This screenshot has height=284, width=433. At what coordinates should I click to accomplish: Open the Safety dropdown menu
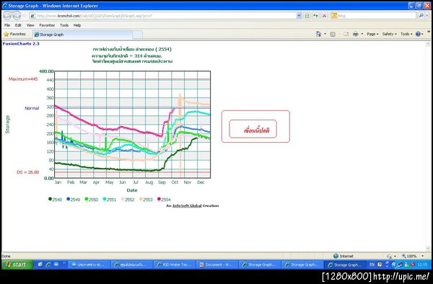390,34
